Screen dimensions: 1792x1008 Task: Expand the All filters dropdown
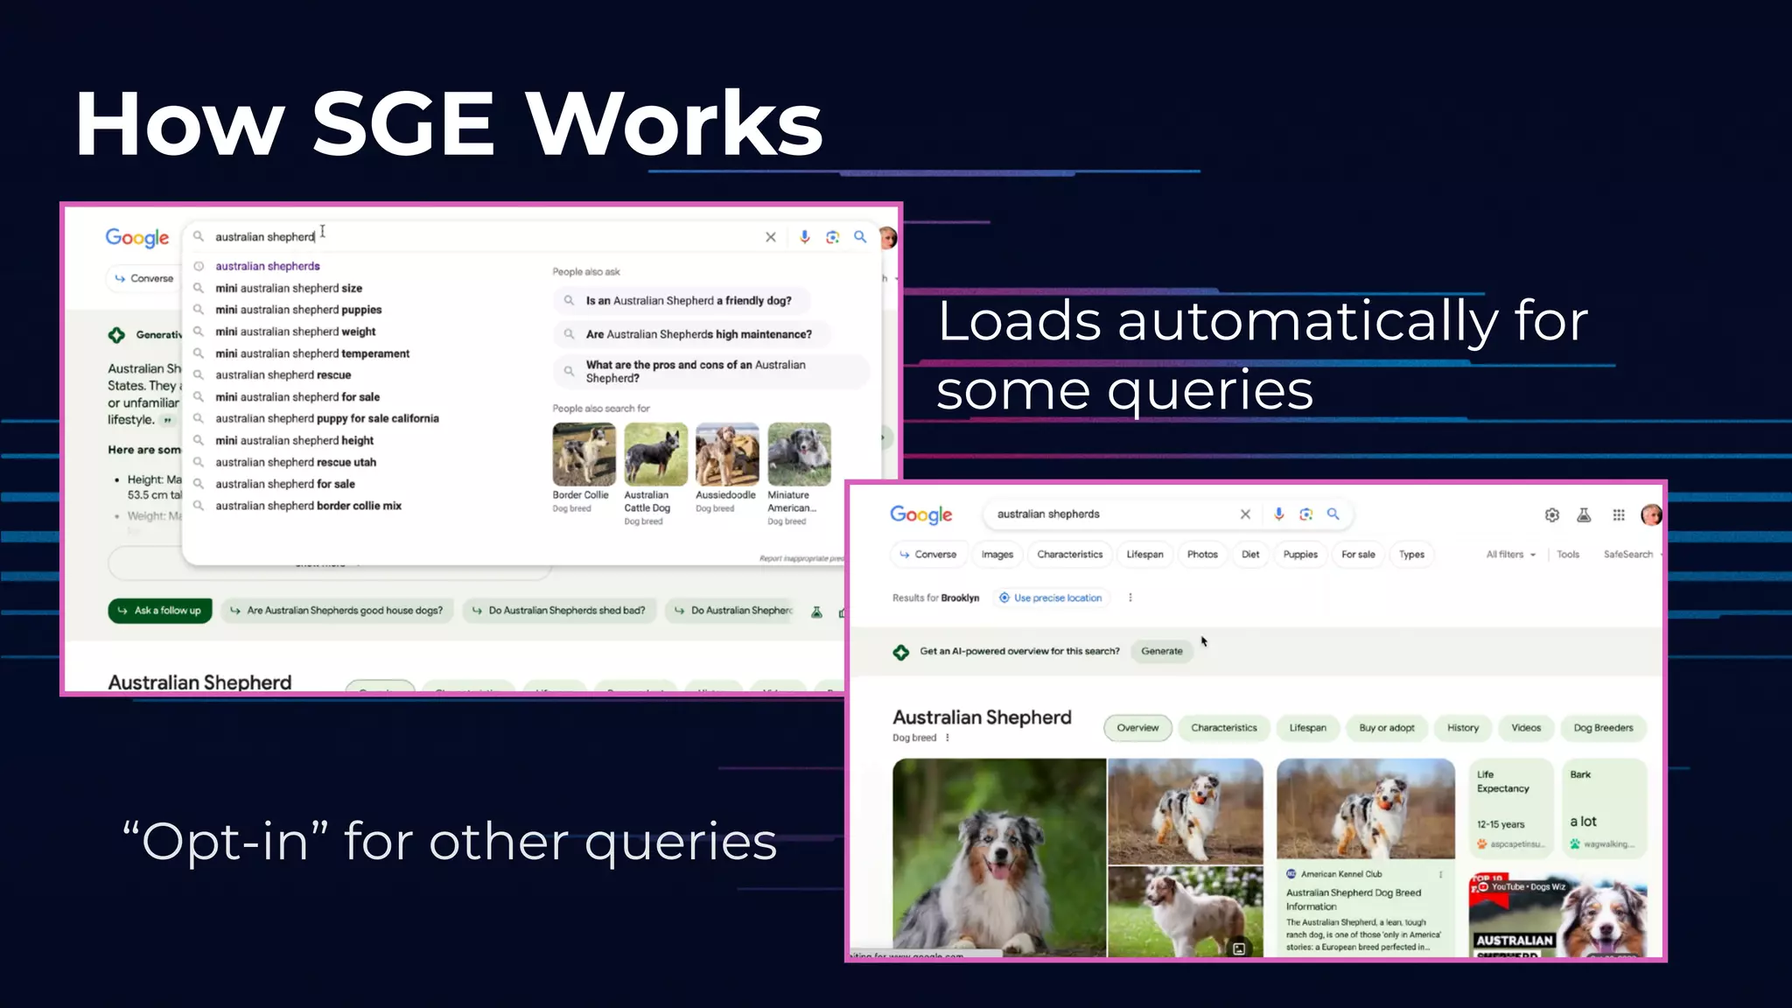click(1510, 555)
